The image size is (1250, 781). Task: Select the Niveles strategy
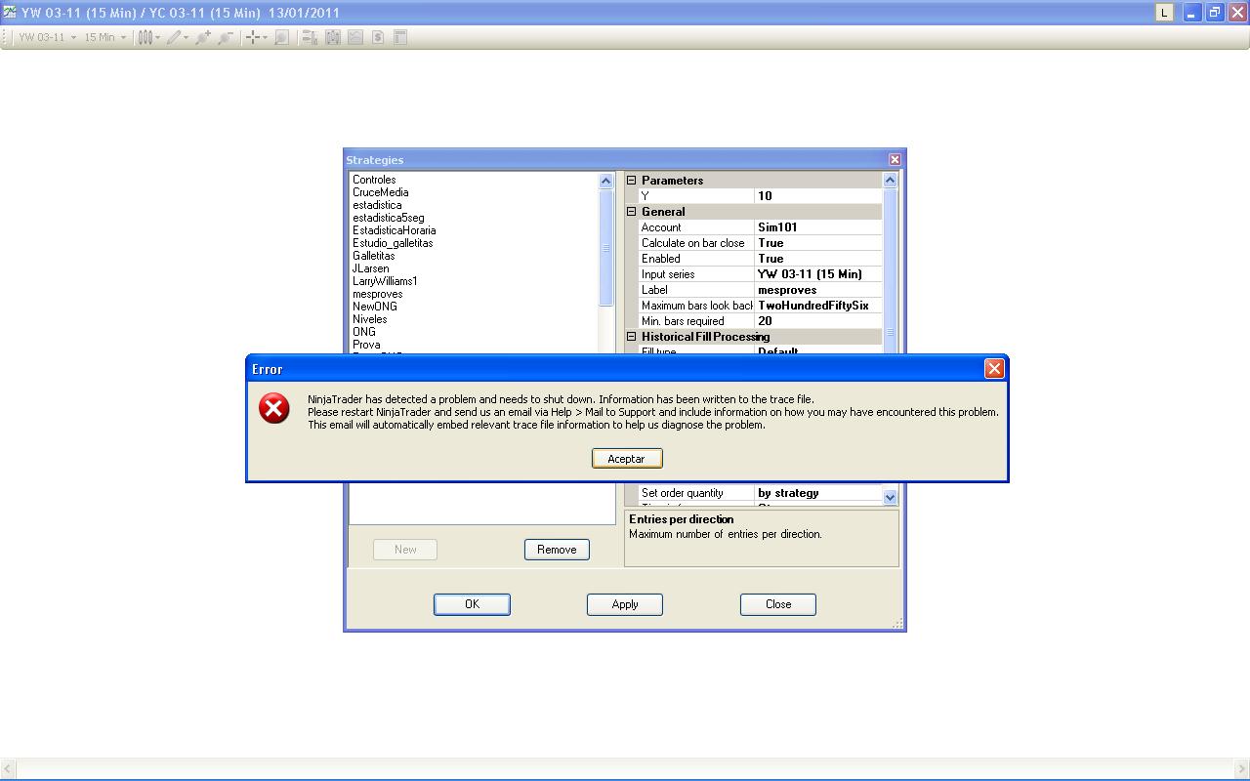click(x=370, y=319)
